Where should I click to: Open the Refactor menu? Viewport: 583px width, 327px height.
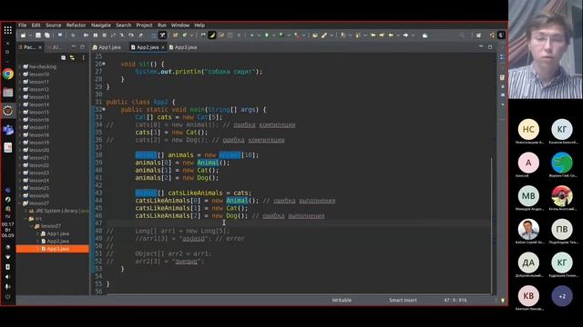click(x=76, y=25)
